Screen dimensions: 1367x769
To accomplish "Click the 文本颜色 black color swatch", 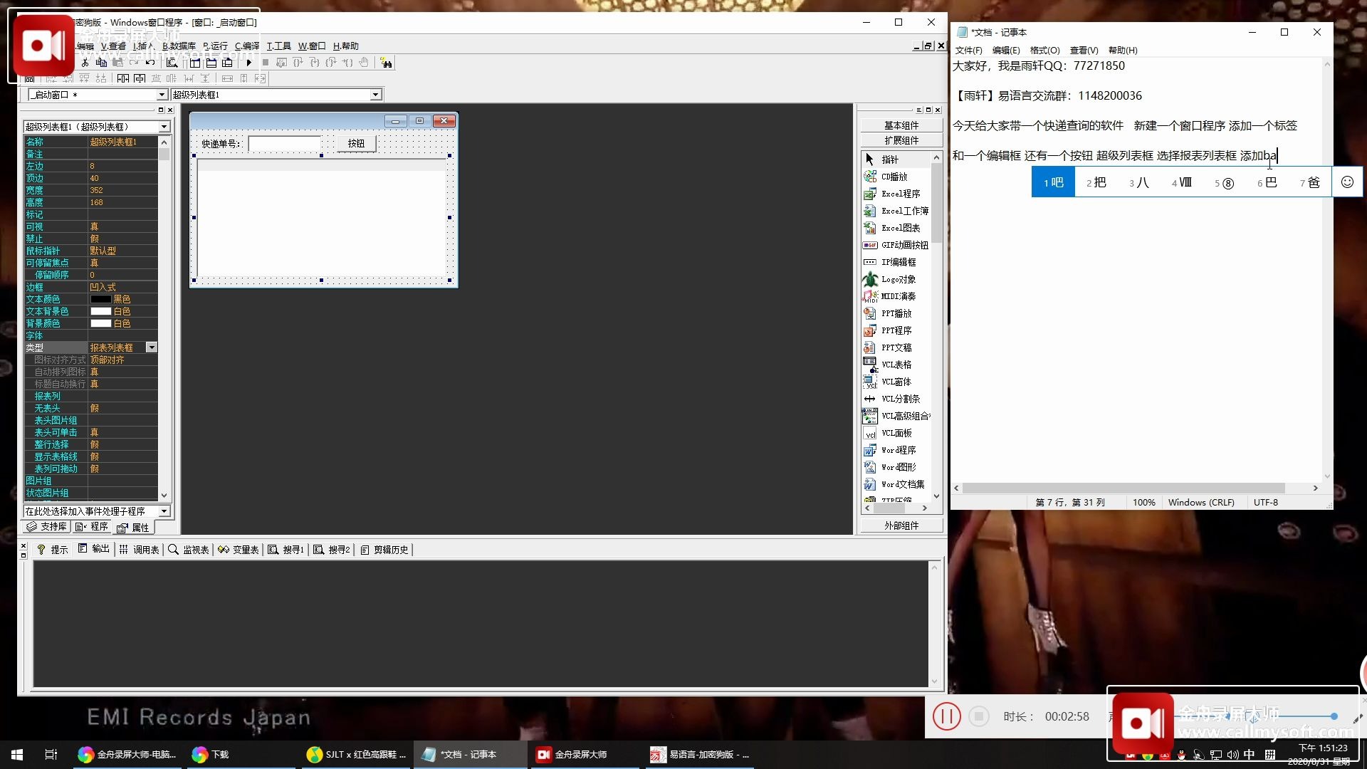I will click(101, 299).
